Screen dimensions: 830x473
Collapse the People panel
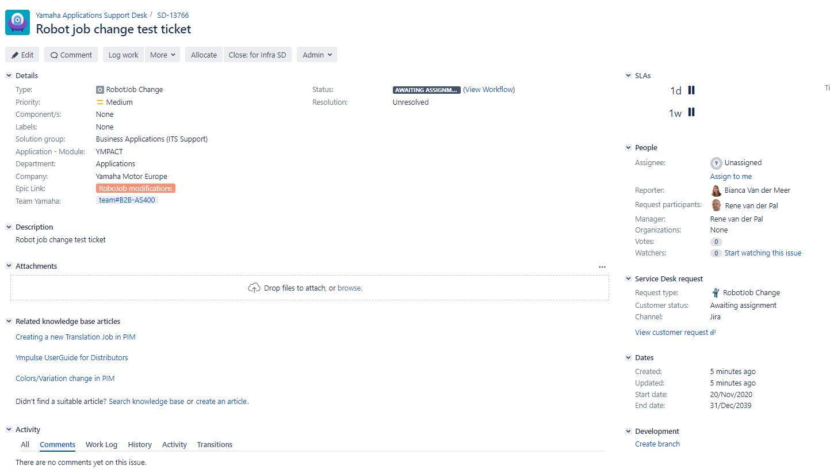click(628, 148)
